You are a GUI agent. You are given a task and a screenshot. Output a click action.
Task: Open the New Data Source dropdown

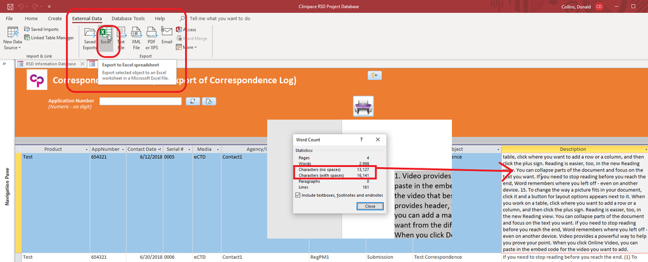click(x=12, y=38)
